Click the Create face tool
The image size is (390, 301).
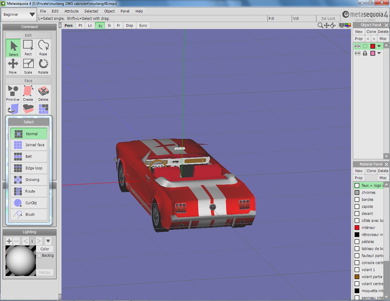[x=28, y=93]
